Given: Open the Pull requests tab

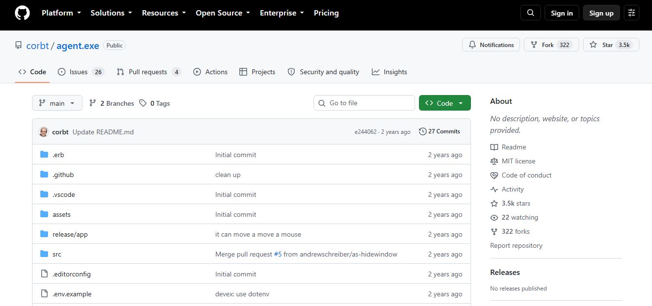Looking at the screenshot, I should click(149, 72).
